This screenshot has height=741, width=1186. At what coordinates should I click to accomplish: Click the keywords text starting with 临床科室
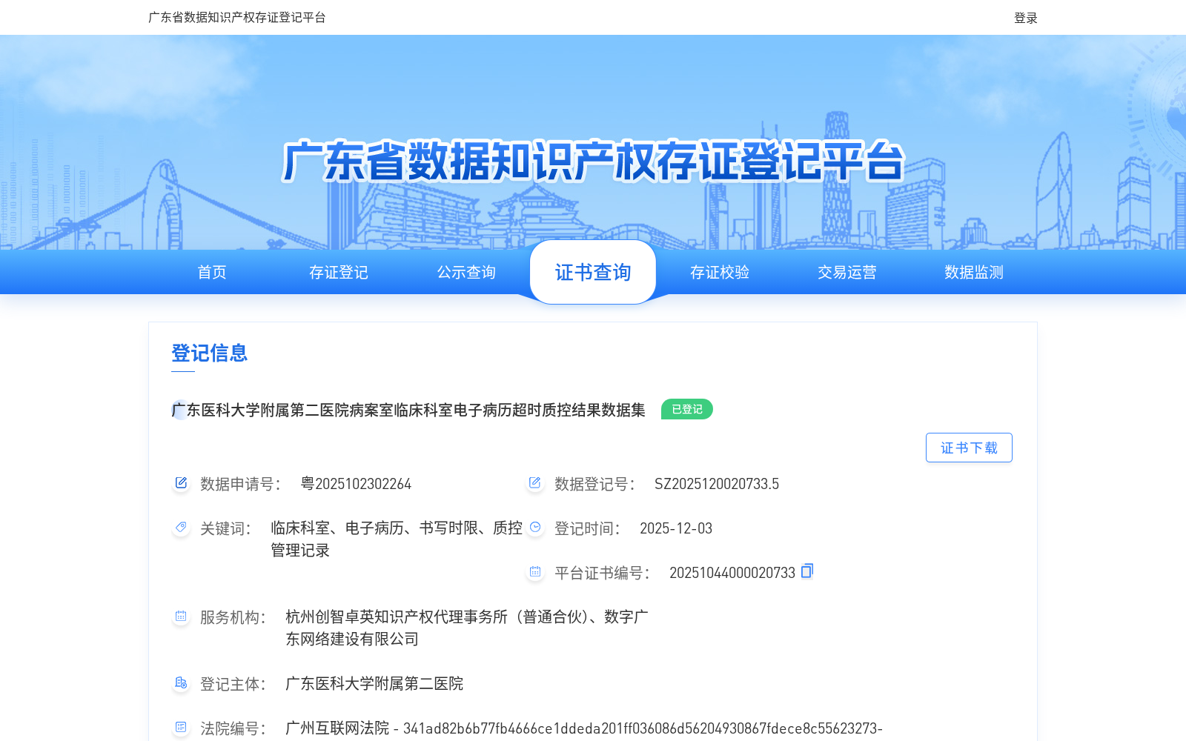pyautogui.click(x=397, y=539)
